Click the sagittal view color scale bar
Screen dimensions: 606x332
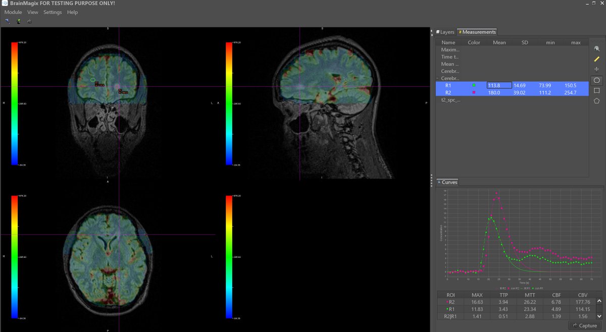(x=229, y=103)
